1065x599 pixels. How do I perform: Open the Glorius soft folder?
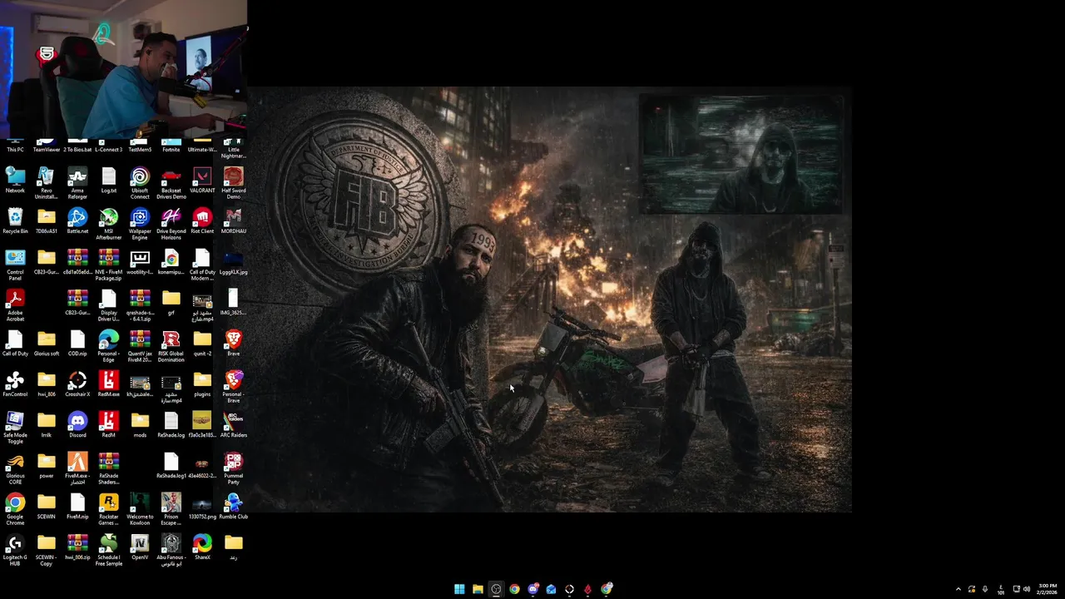coord(47,344)
